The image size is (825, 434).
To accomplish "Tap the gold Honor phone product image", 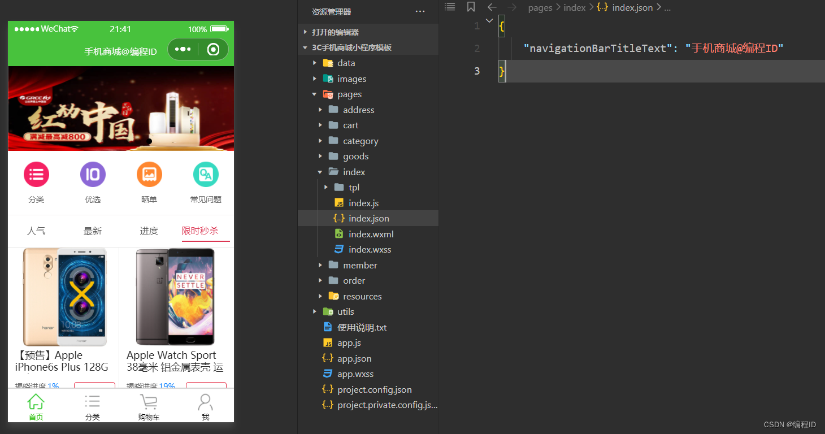I will 64,297.
